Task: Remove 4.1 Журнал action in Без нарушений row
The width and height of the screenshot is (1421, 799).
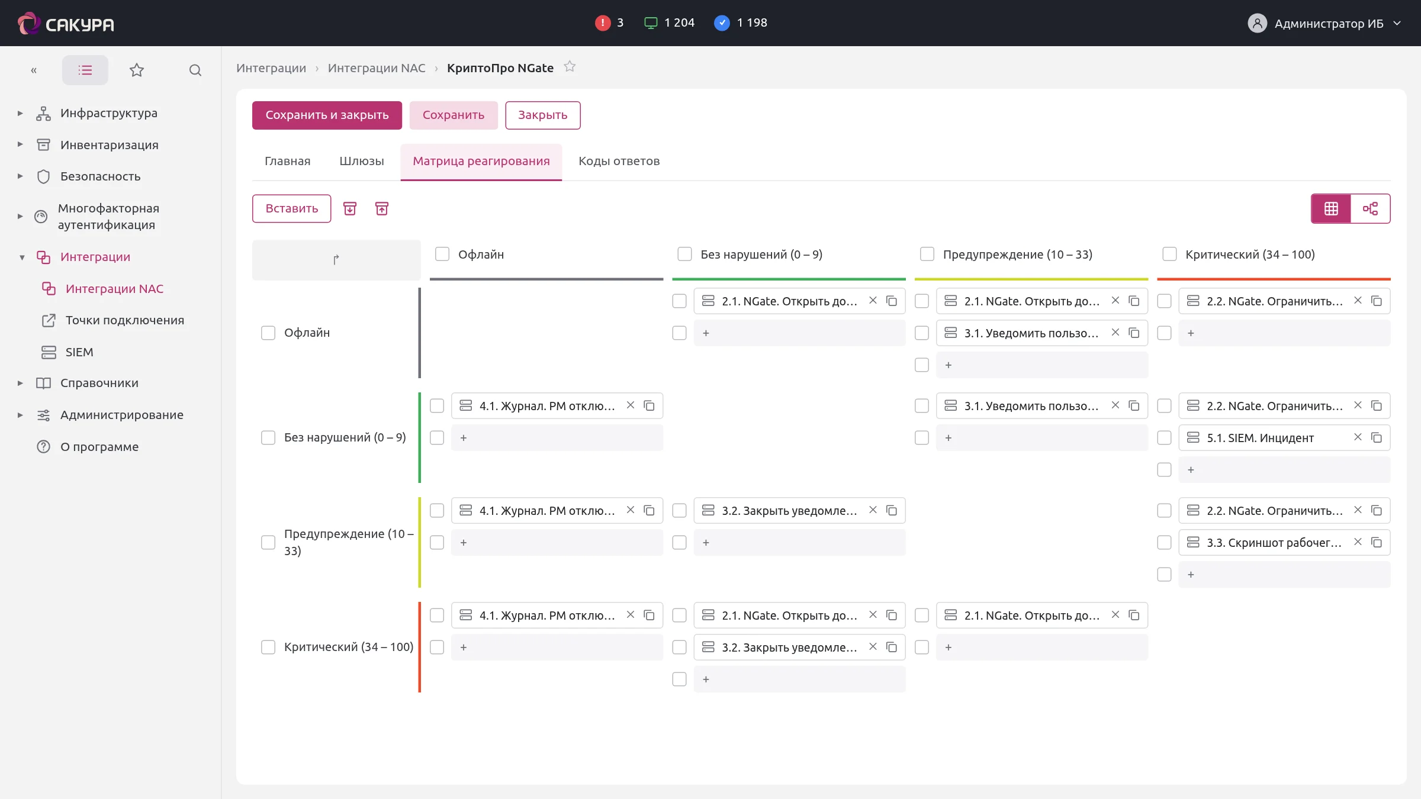Action: [x=631, y=405]
